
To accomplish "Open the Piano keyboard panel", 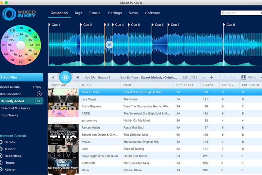I will [249, 77].
